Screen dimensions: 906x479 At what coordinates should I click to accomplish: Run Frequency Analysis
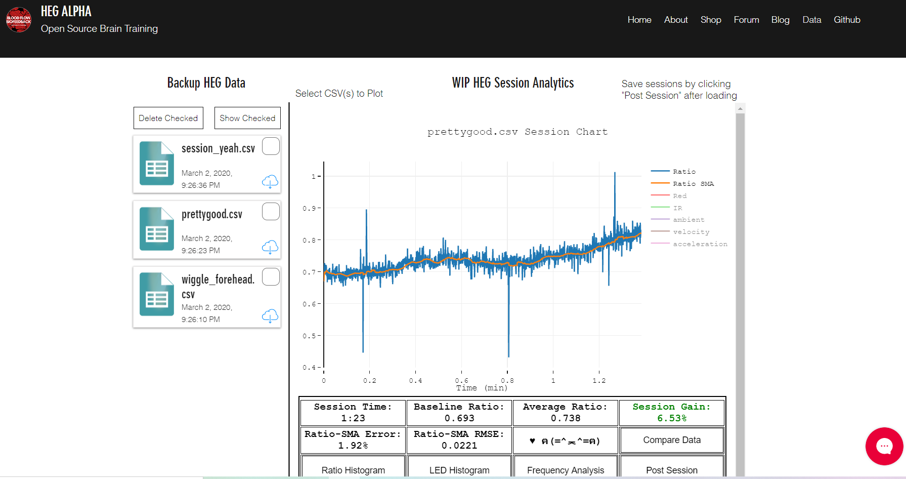pyautogui.click(x=565, y=470)
